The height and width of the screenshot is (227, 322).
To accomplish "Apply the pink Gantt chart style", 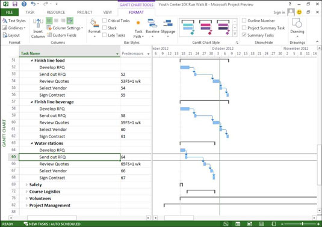I will pos(206,28).
